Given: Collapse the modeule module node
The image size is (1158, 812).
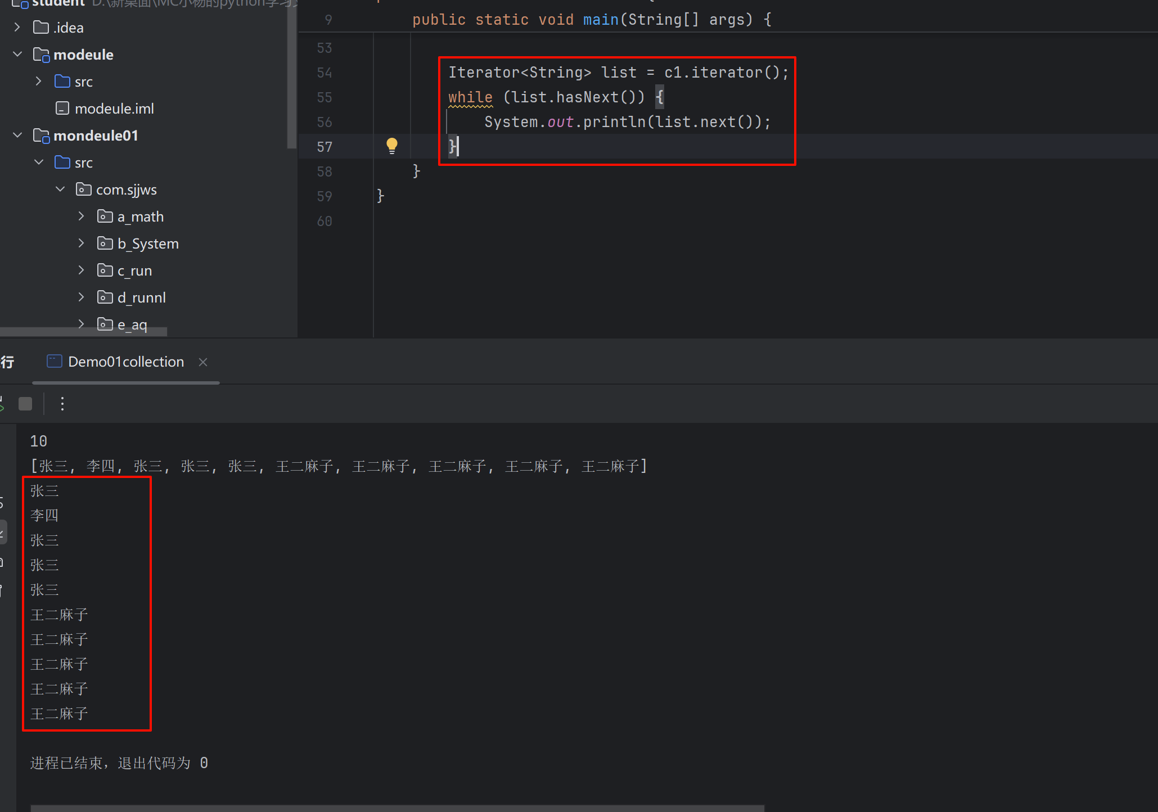Looking at the screenshot, I should [17, 55].
